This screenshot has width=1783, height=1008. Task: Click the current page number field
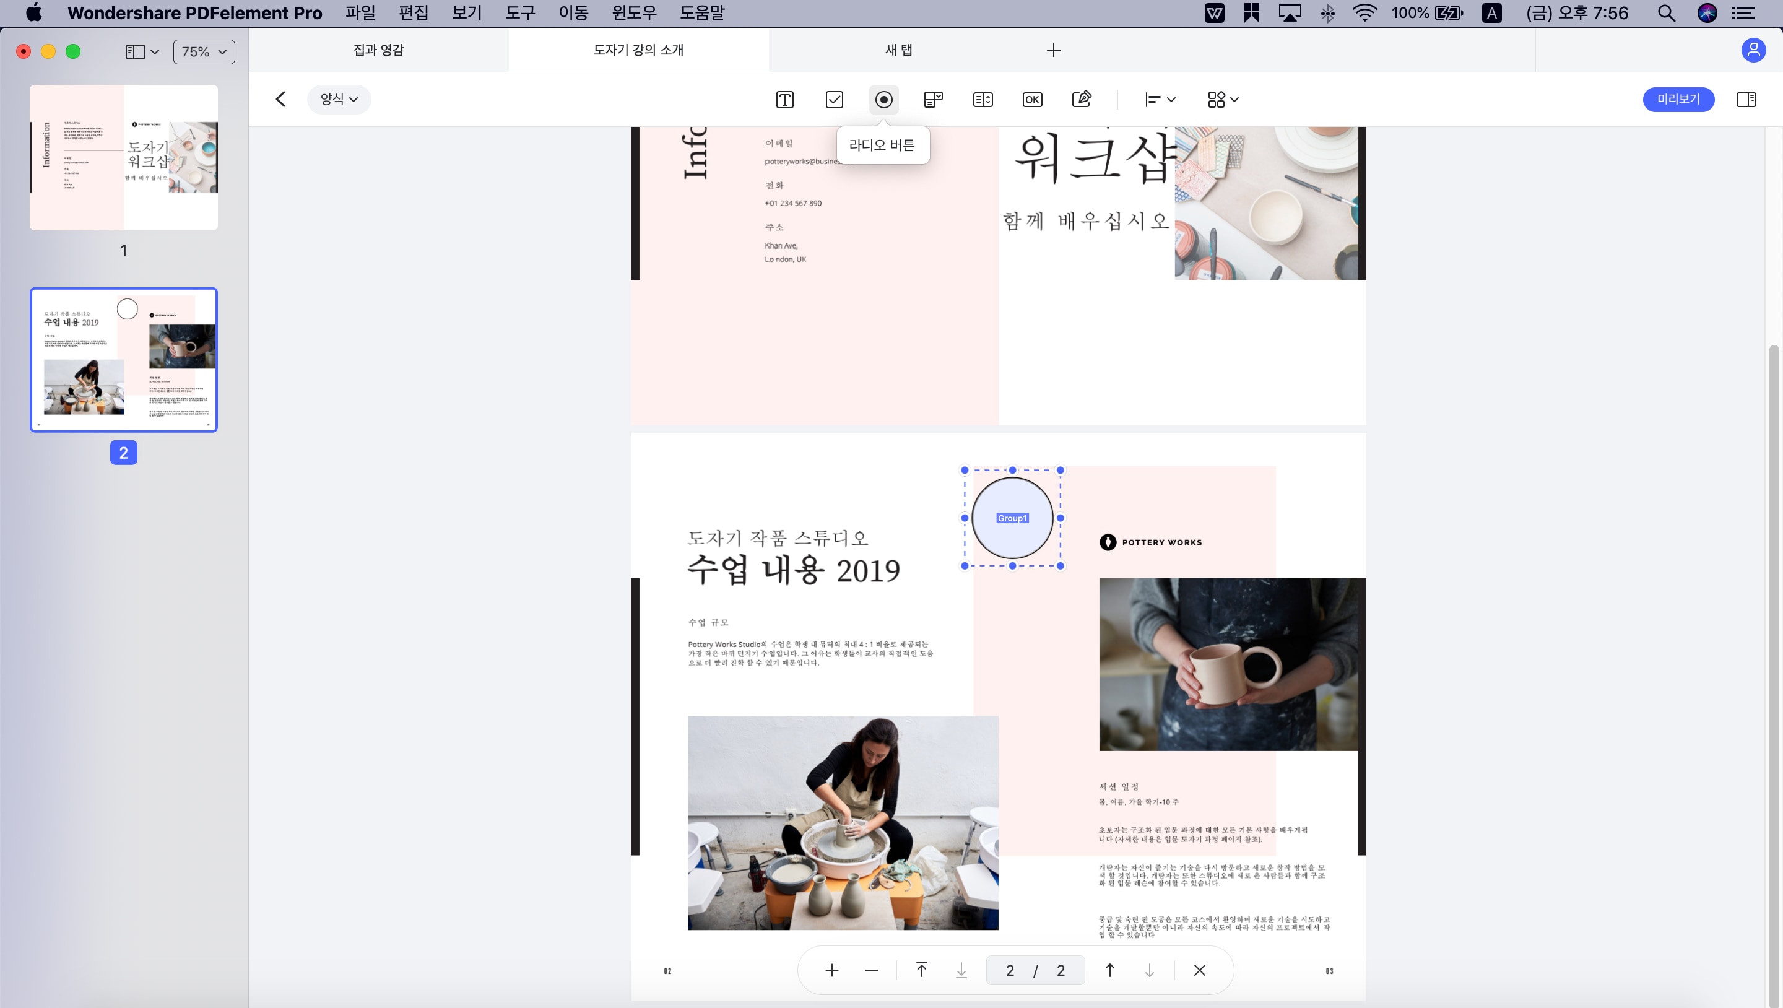tap(1010, 970)
